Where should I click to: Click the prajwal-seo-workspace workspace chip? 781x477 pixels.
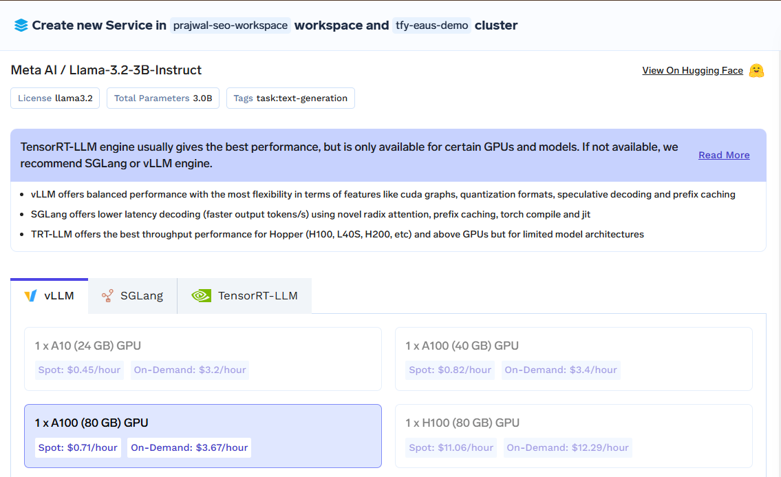pos(230,25)
